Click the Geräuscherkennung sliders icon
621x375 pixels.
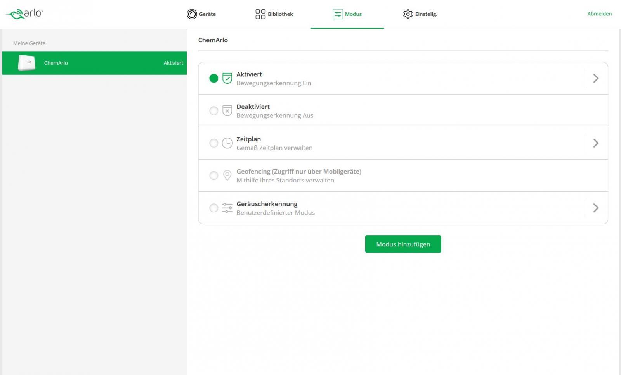tap(227, 208)
